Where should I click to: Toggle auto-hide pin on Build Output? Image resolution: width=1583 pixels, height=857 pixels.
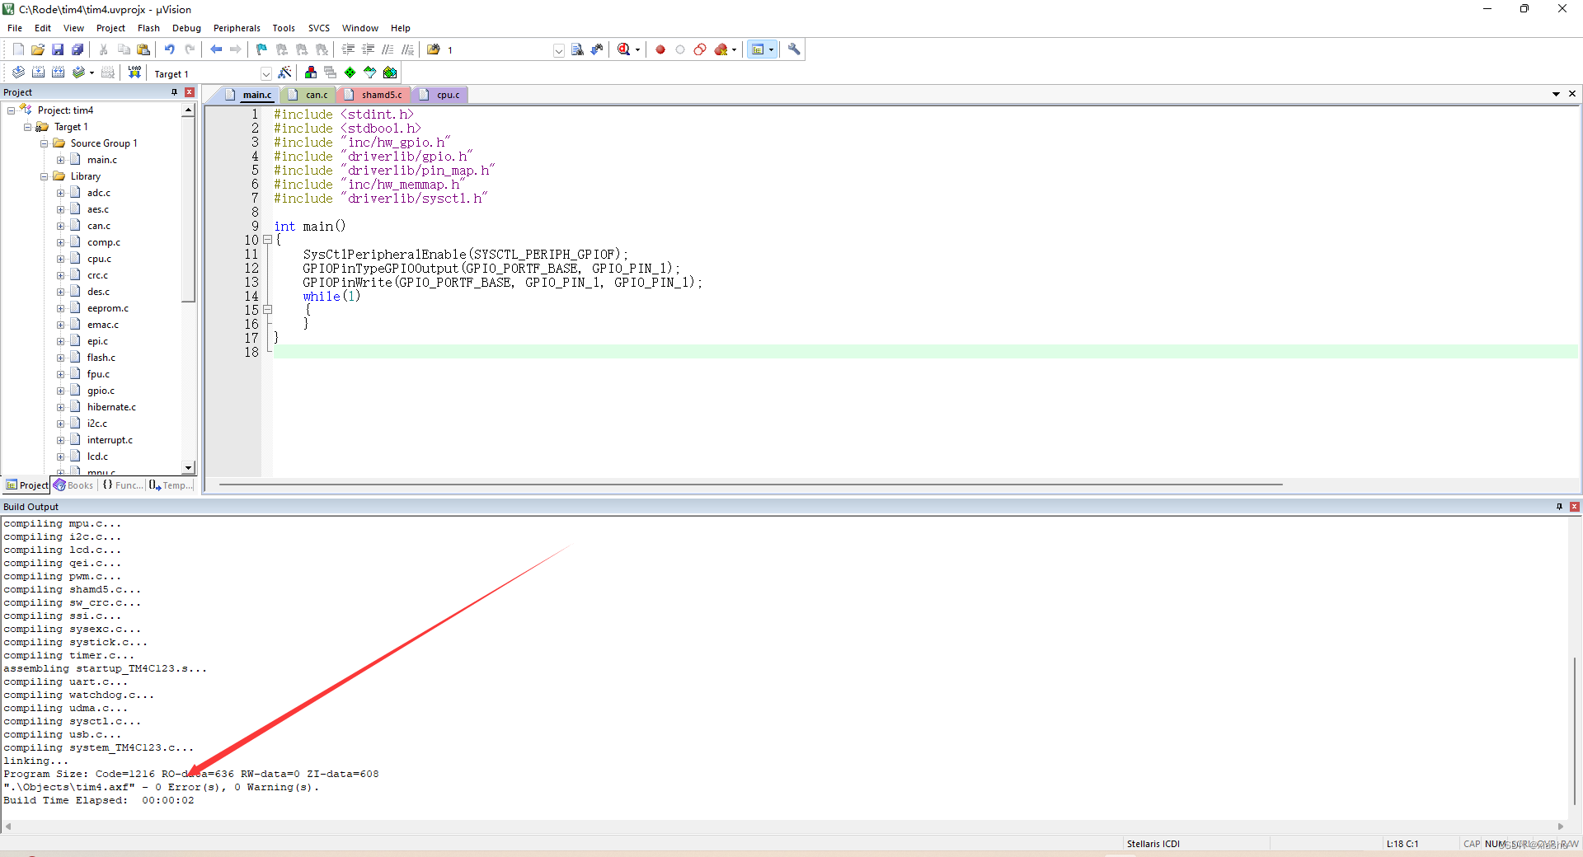(x=1559, y=506)
